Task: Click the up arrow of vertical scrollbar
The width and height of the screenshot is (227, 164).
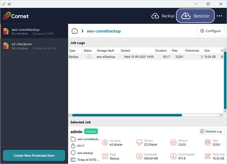Action: pos(225,50)
